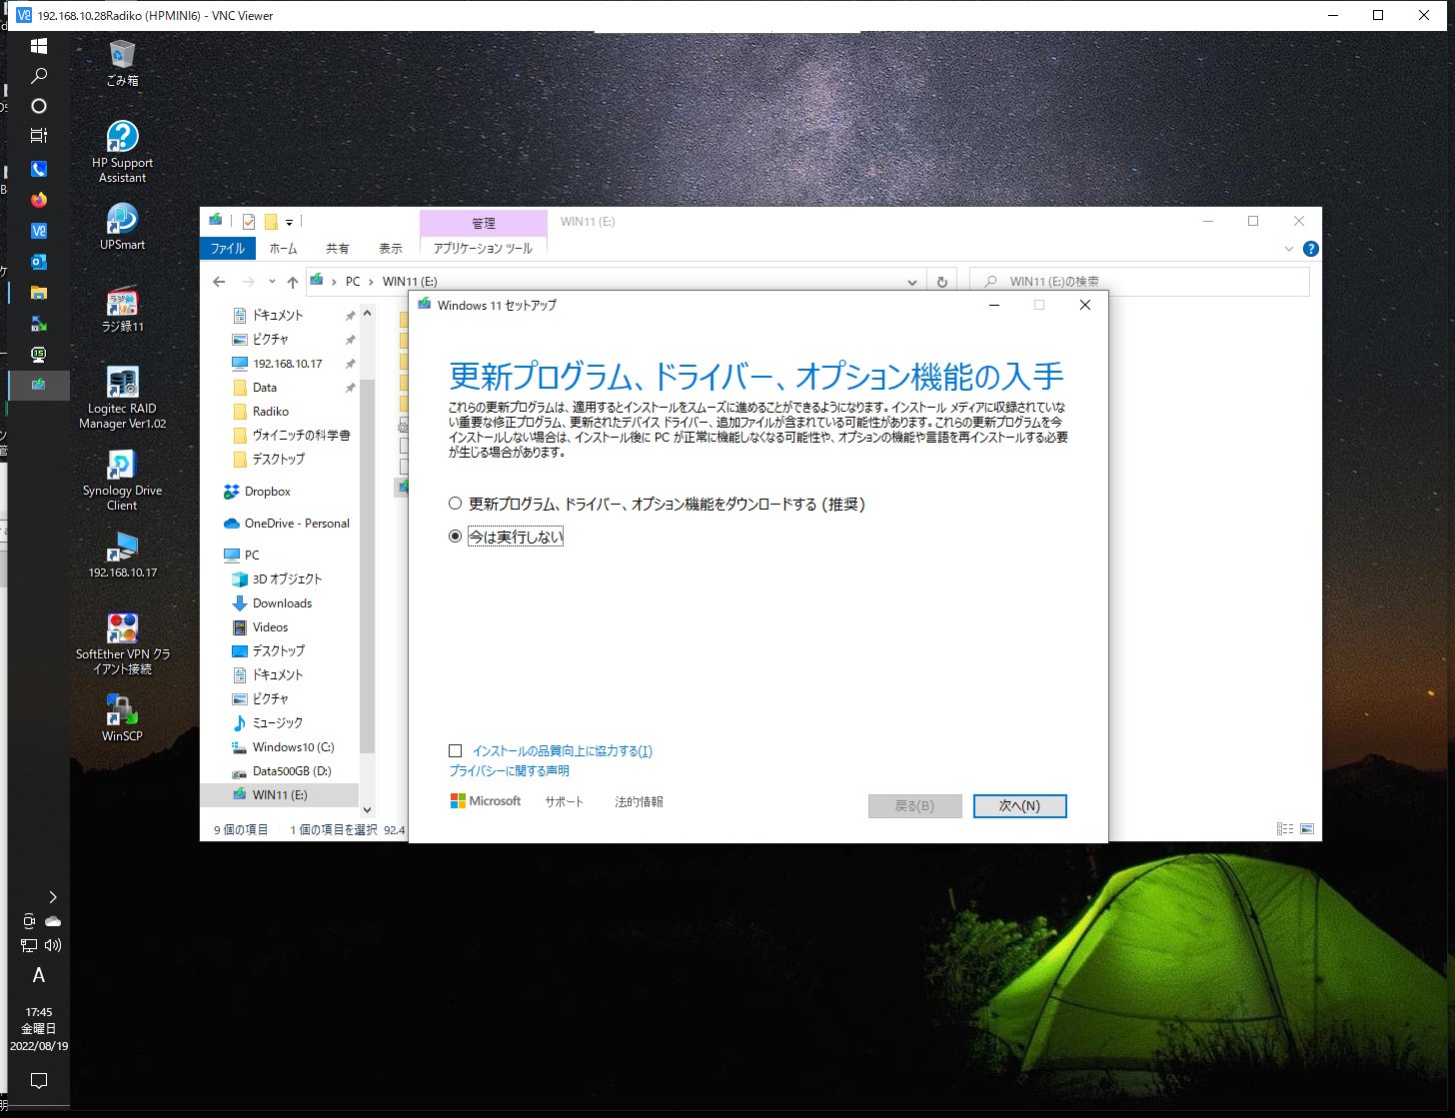Toggle the IME input mode A indicator
The height and width of the screenshot is (1118, 1455).
click(x=39, y=975)
